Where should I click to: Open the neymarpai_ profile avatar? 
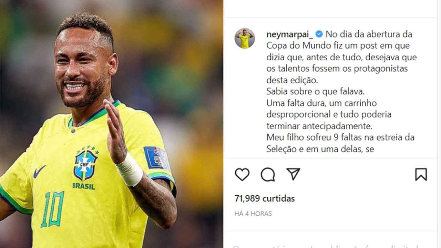pyautogui.click(x=245, y=38)
